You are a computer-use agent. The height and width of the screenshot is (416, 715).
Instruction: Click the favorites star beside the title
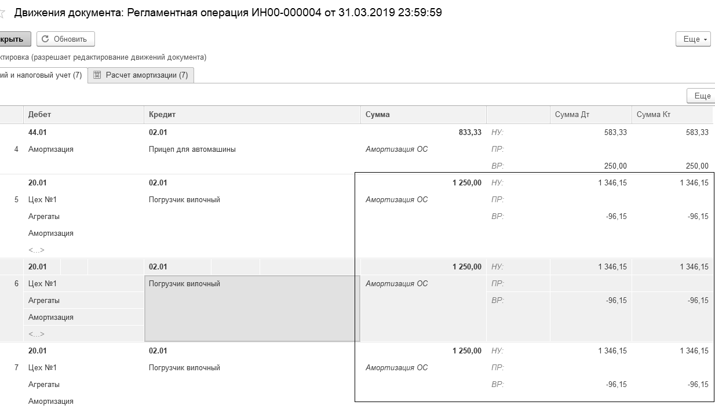point(2,13)
